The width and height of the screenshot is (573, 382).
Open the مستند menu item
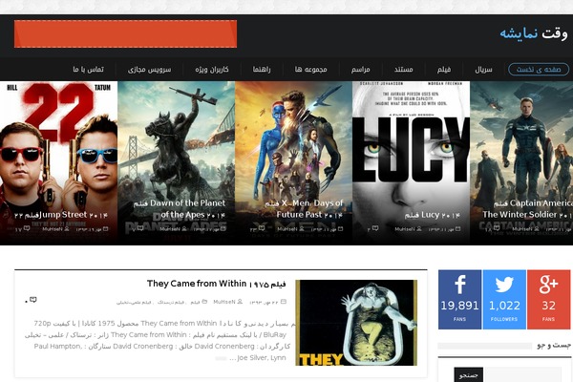[403, 69]
